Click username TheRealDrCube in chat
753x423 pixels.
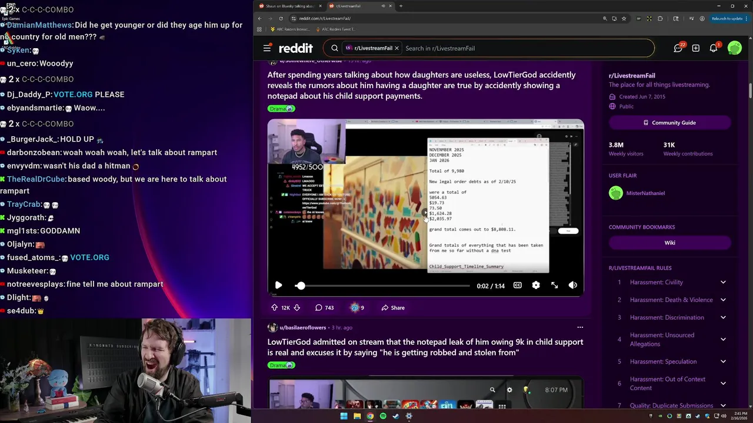36,179
